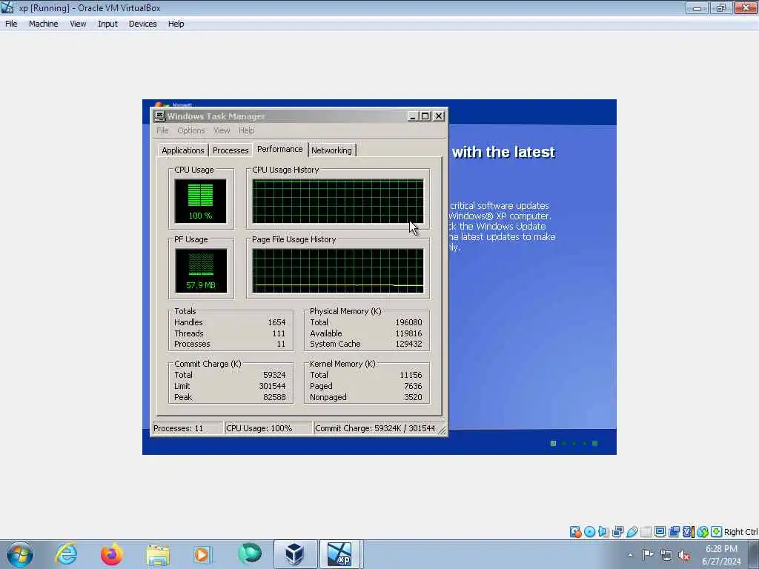Open the VirtualBox File menu
The image size is (759, 569).
[x=11, y=24]
